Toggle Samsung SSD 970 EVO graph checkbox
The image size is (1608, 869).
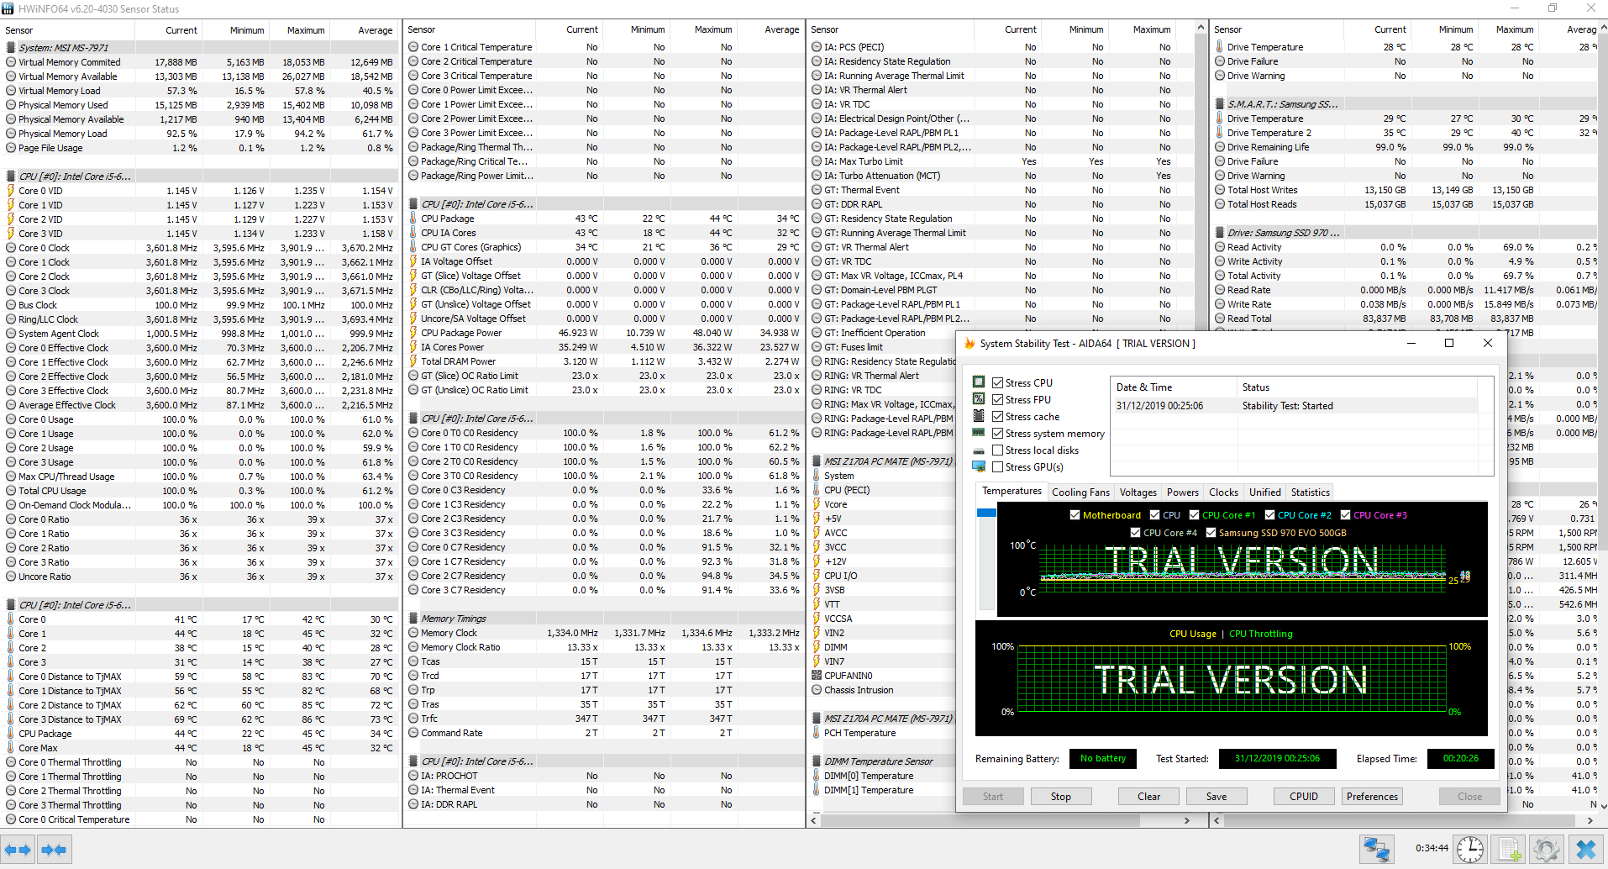[1211, 533]
